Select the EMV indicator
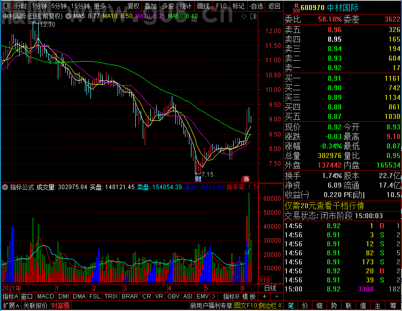 (203, 296)
